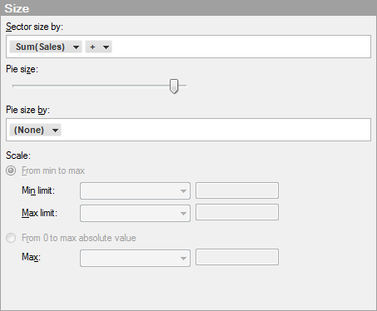
Task: Open the Max dropdown under absolute value
Action: pos(135,258)
